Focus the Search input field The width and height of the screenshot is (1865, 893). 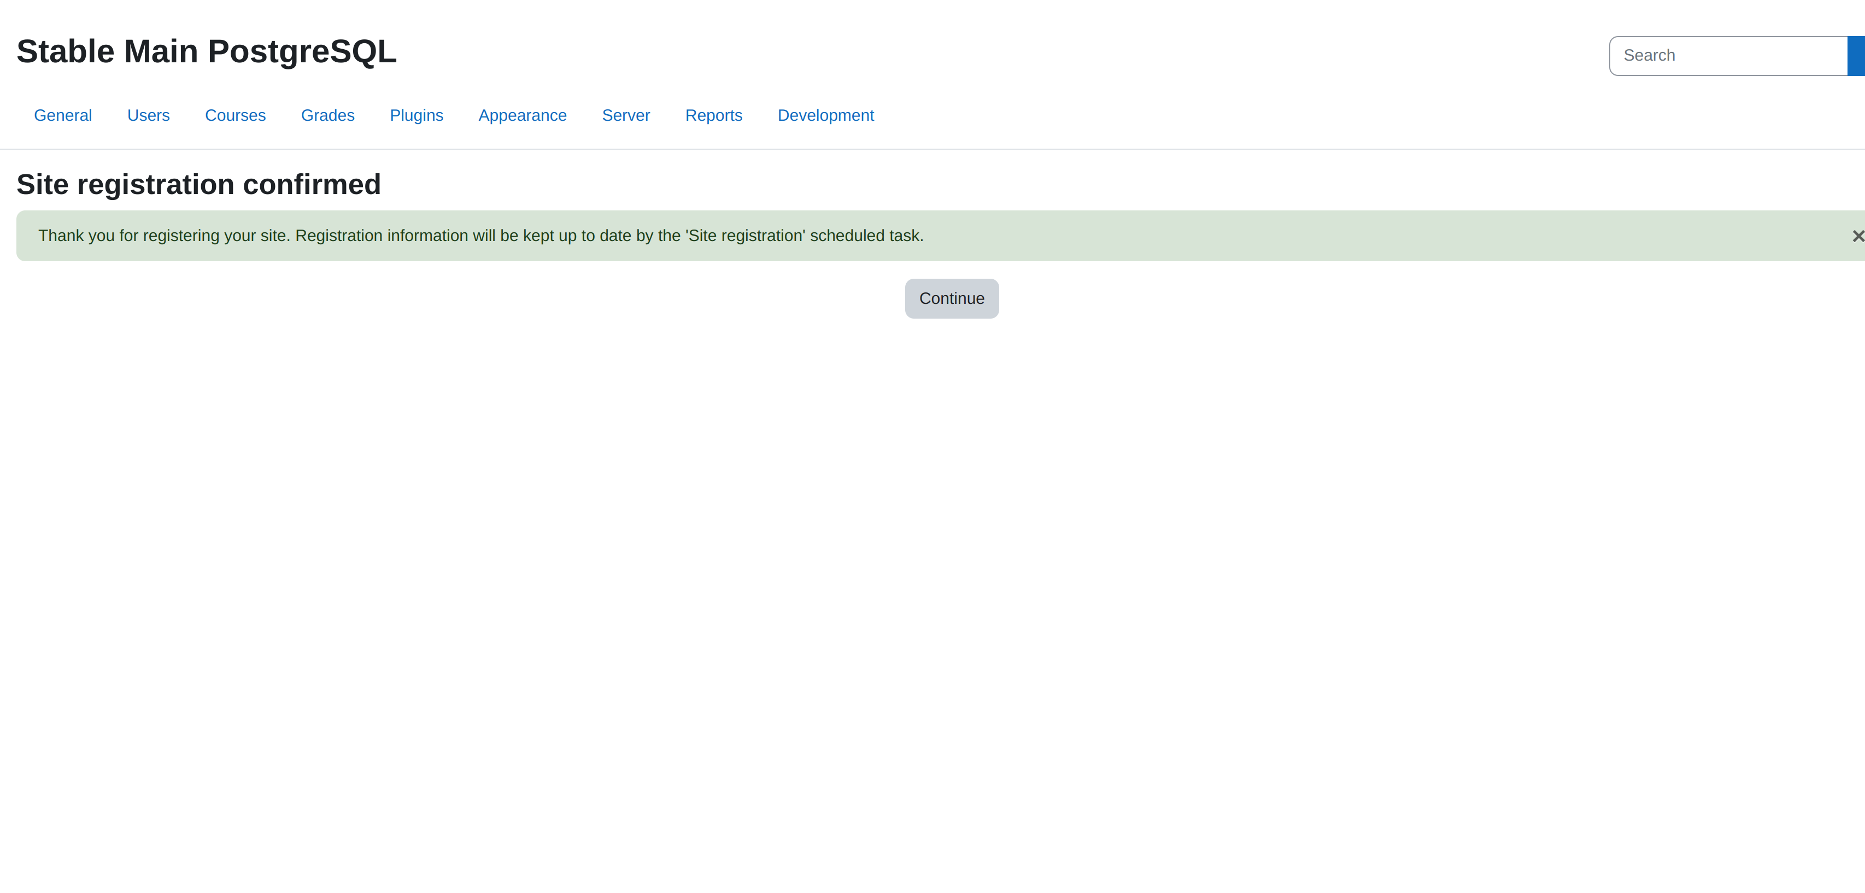pyautogui.click(x=1728, y=56)
